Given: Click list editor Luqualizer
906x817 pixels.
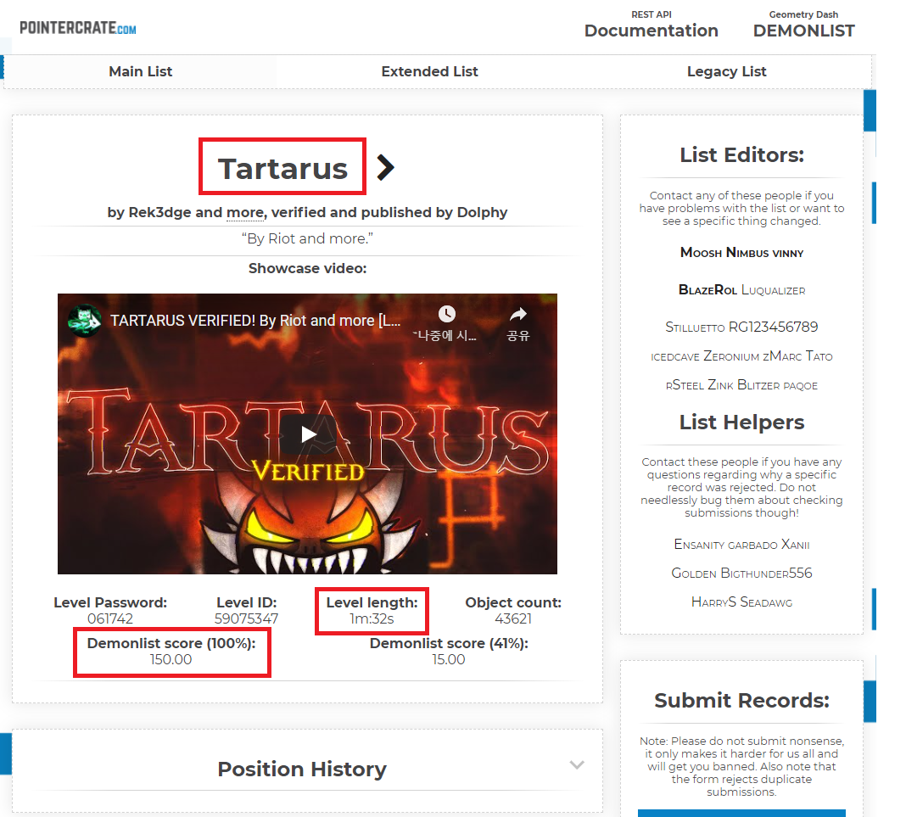Looking at the screenshot, I should coord(773,290).
